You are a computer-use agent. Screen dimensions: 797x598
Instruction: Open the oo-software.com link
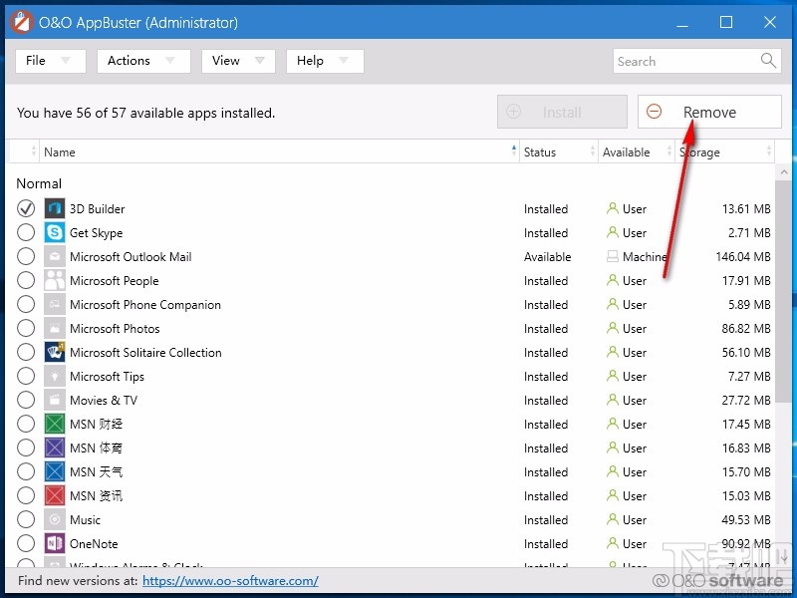click(x=230, y=581)
